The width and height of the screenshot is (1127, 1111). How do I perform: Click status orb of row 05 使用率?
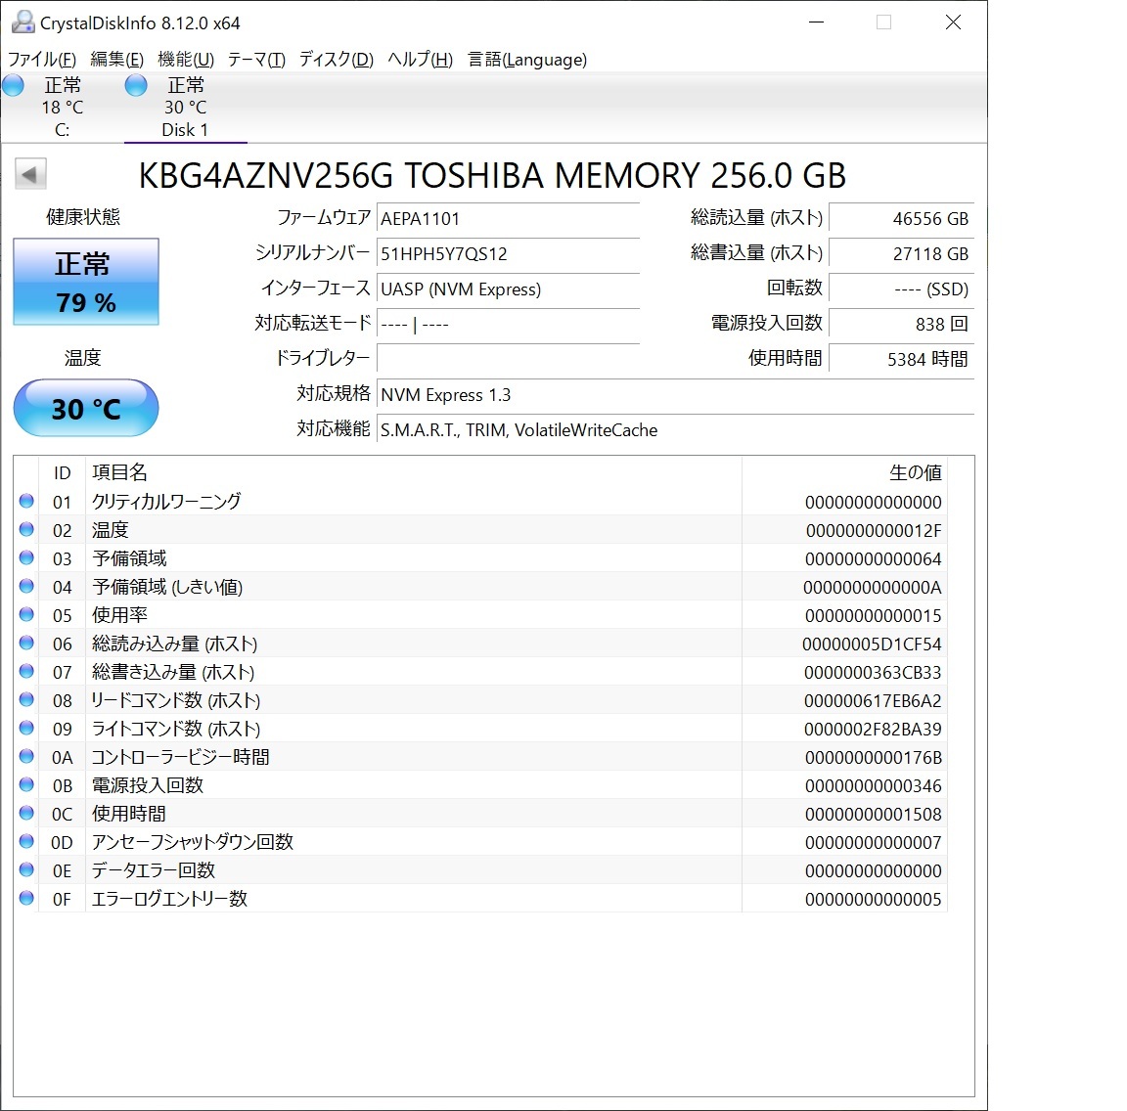click(x=26, y=614)
